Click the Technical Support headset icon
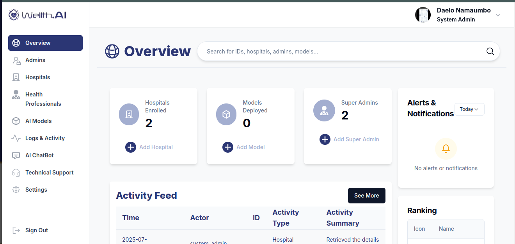Screen dimensions: 515x244 (16, 173)
